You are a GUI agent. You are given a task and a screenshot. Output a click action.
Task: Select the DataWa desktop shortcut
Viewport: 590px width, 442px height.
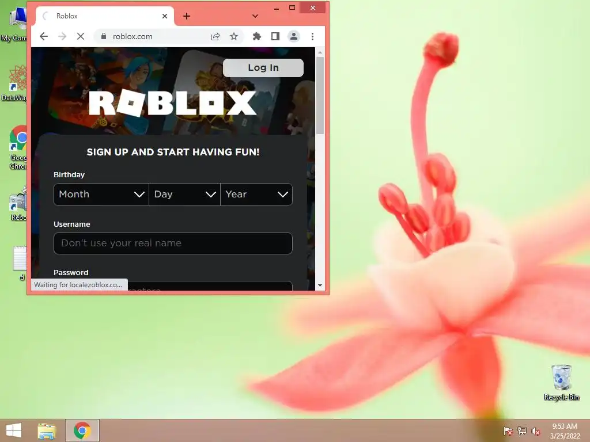14,83
